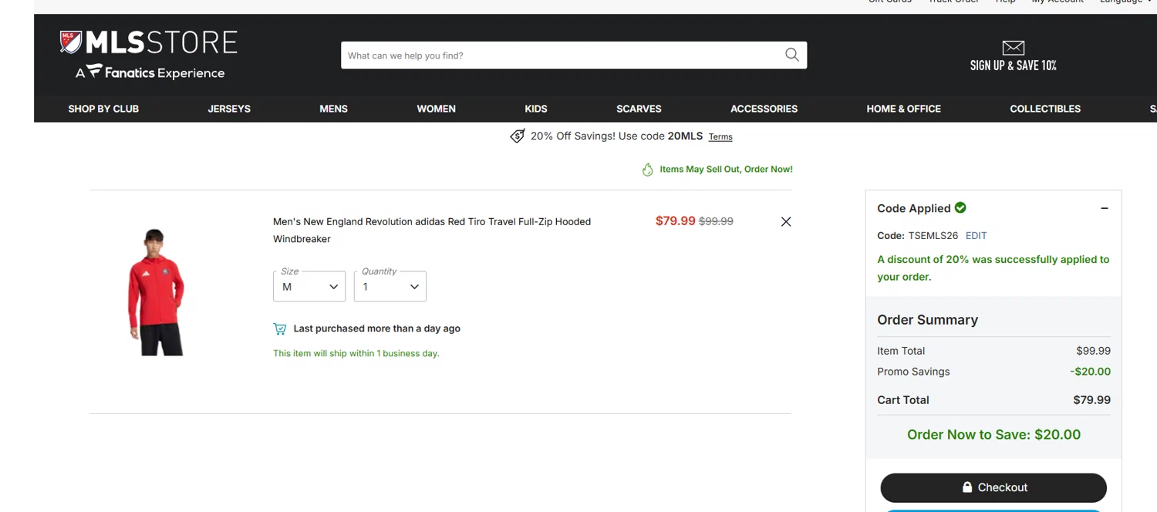
Task: Open the Quantity dropdown showing 1
Action: tap(390, 286)
